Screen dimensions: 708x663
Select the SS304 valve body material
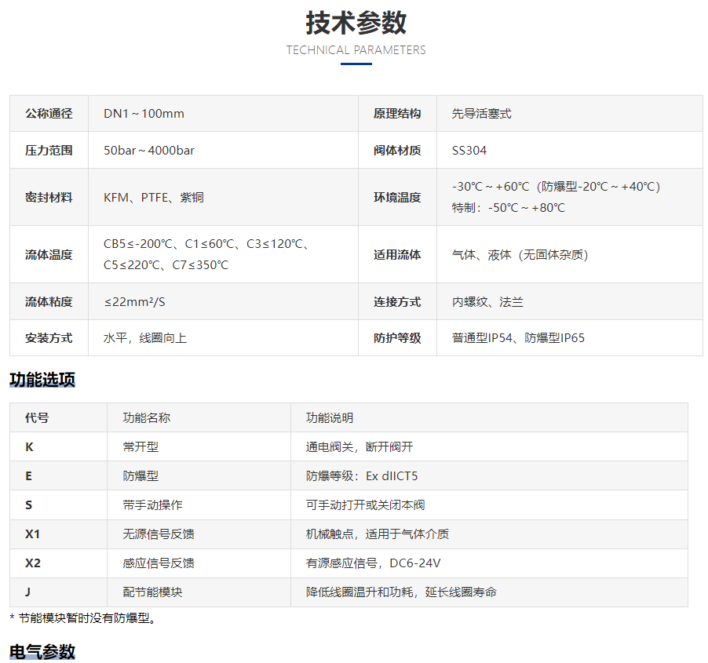coord(469,151)
